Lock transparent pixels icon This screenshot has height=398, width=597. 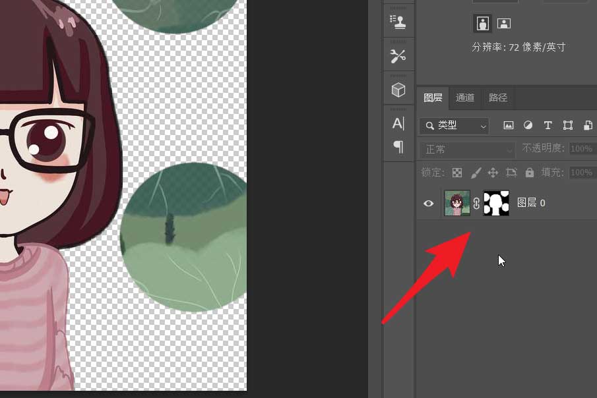pyautogui.click(x=457, y=173)
